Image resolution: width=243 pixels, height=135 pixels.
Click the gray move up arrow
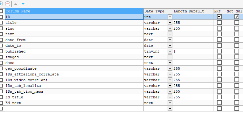click(x=16, y=4)
